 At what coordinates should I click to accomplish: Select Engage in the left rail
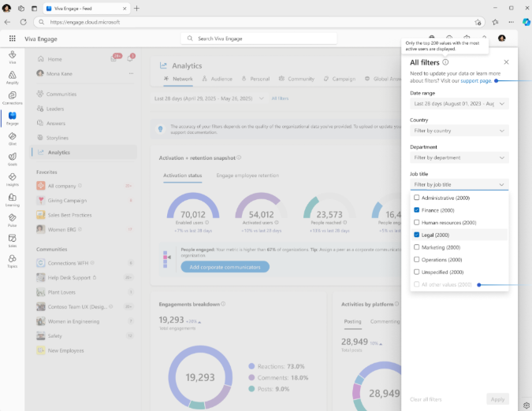[x=12, y=118]
